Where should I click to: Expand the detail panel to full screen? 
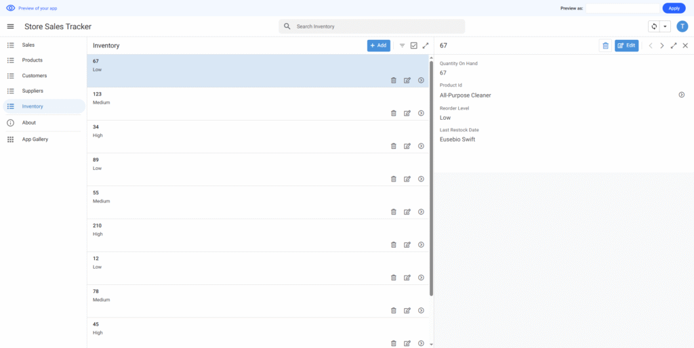pos(674,45)
